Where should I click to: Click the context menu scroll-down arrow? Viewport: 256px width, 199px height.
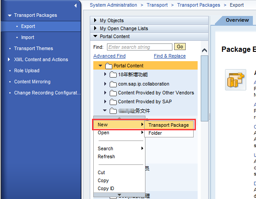coord(119,195)
